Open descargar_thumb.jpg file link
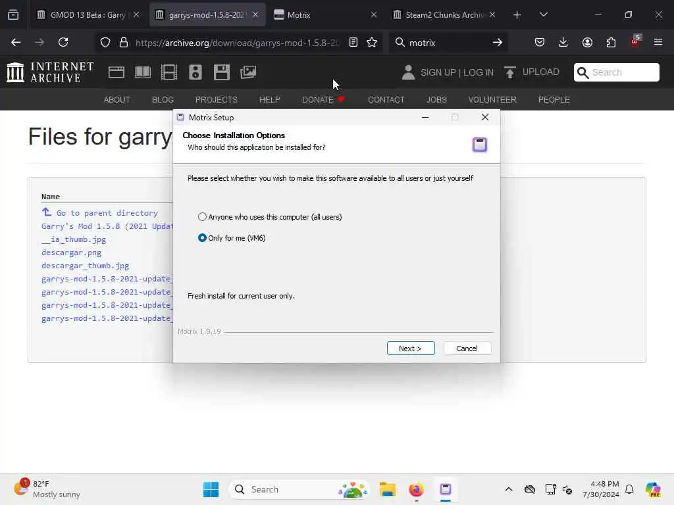Viewport: 674px width, 505px height. point(85,266)
